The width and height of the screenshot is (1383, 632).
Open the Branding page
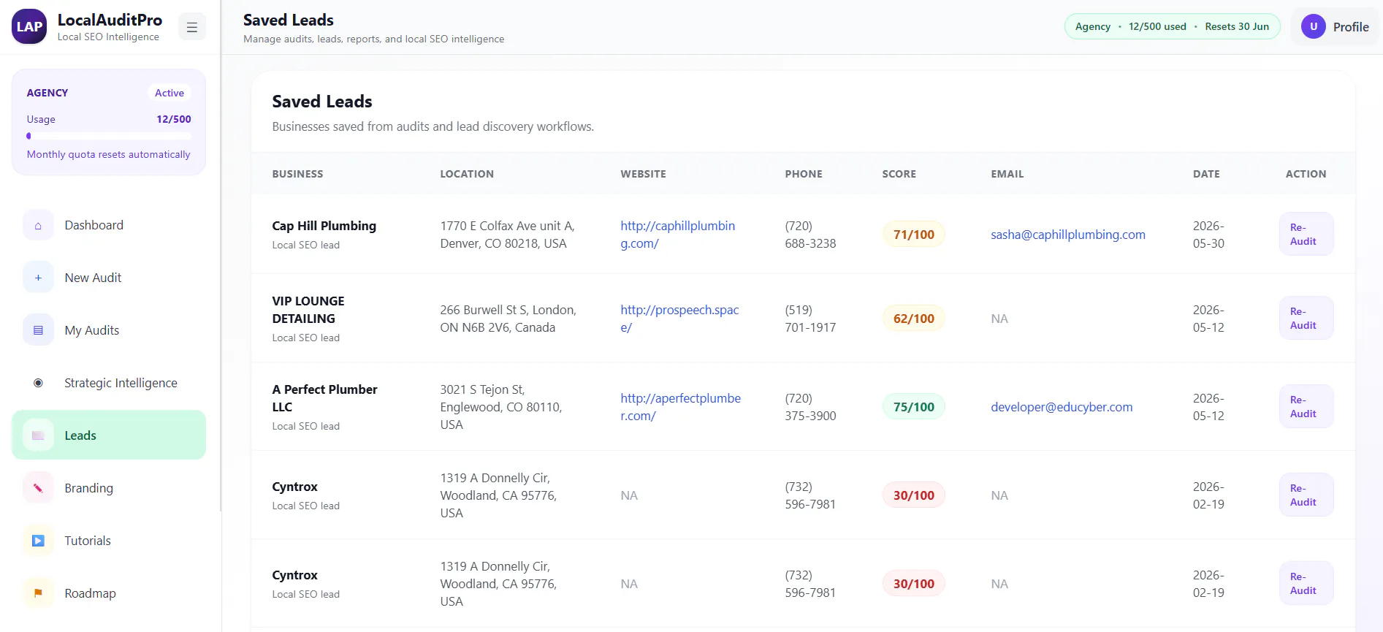coord(109,488)
